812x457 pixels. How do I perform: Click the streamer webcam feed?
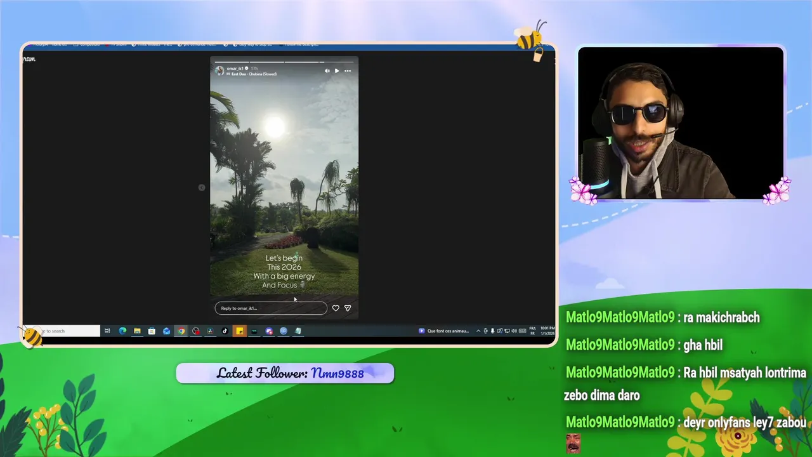681,123
